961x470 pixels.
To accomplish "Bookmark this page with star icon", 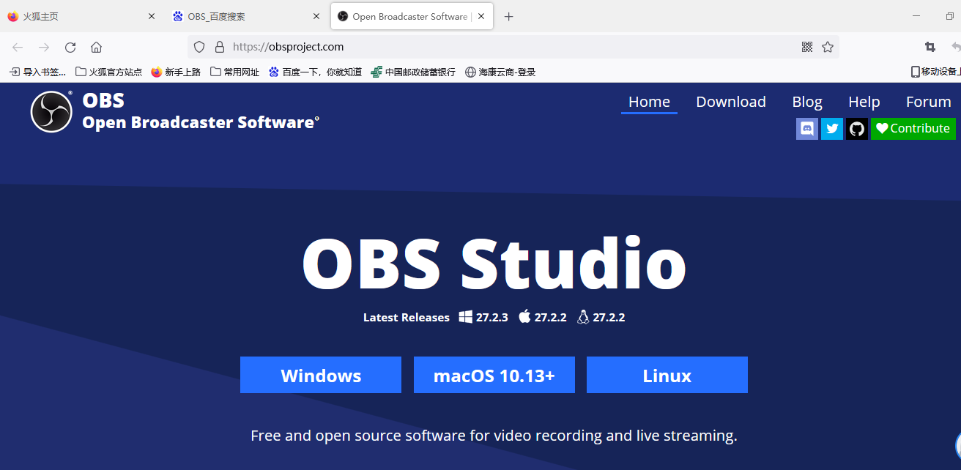I will pos(828,47).
